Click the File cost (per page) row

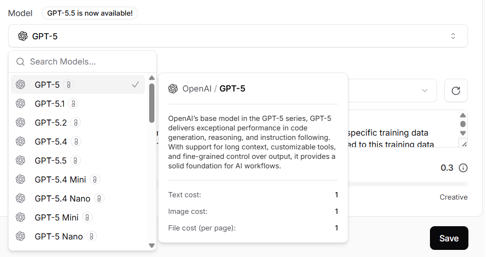[x=253, y=228]
